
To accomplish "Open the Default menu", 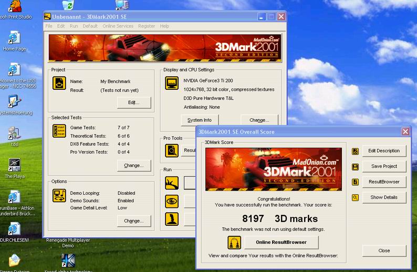I will (90, 26).
